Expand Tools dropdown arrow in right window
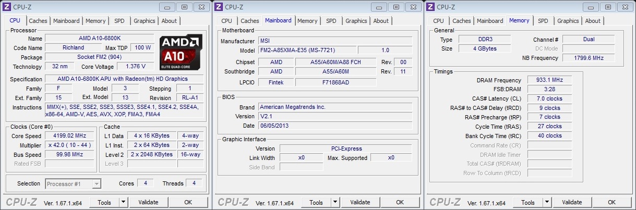The height and width of the screenshot is (210, 636). [547, 202]
